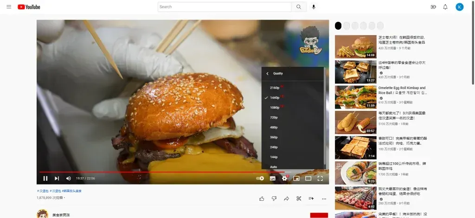
Task: Go back from the Quality menu
Action: tap(268, 74)
